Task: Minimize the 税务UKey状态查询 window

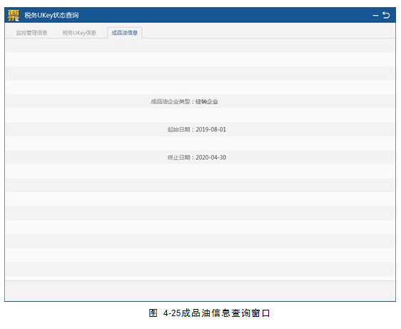Action: pos(375,16)
